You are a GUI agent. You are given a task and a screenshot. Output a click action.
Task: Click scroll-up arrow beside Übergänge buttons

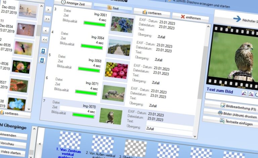tap(34, 129)
